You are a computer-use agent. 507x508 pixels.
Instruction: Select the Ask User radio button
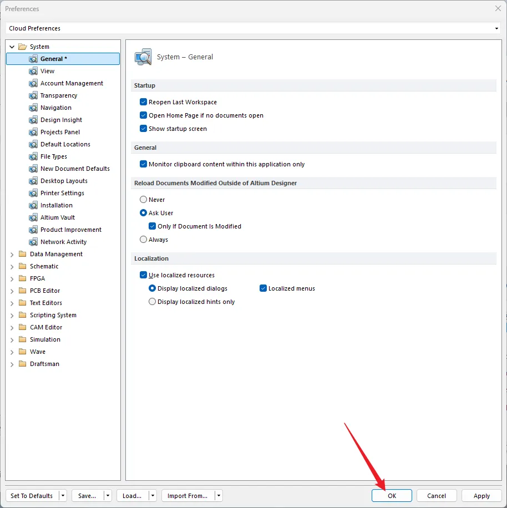pyautogui.click(x=143, y=213)
